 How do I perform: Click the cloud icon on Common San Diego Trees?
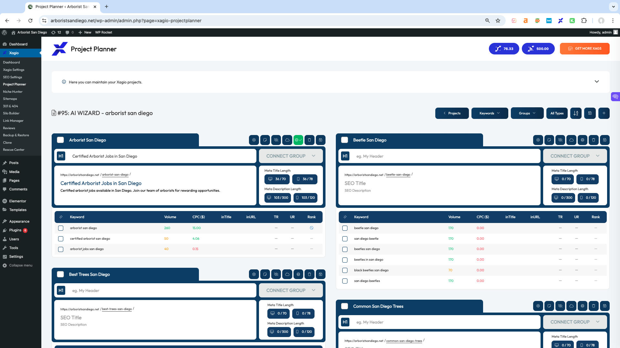[571, 306]
